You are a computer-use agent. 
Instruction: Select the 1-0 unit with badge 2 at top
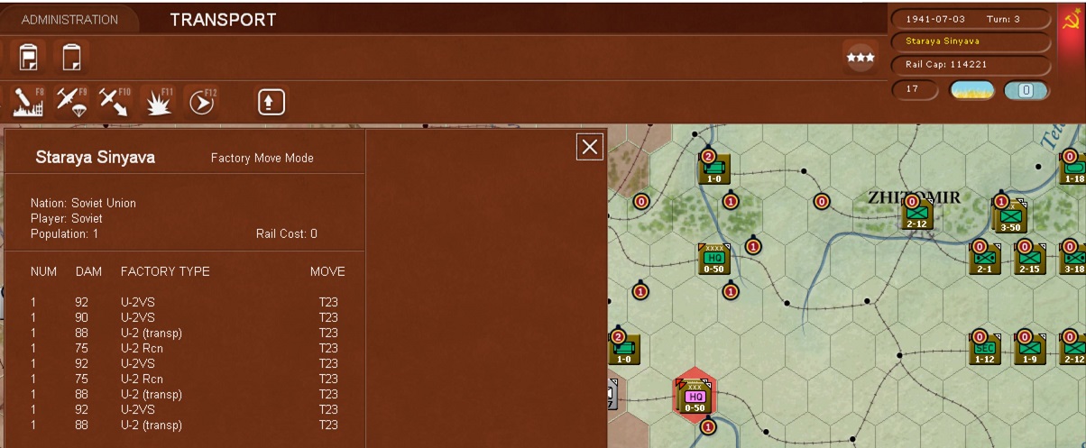pos(714,168)
